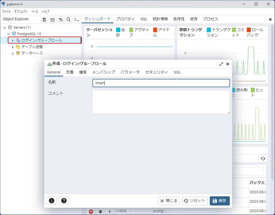Click the View Data table icon
The height and width of the screenshot is (215, 275).
[53, 20]
